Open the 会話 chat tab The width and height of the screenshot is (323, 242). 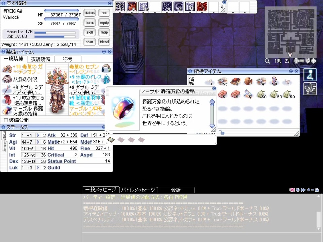(176, 190)
